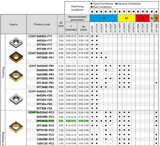This screenshot has width=160, height=146.
Task: Click the General Conditions legend entry
Action: (128, 4)
